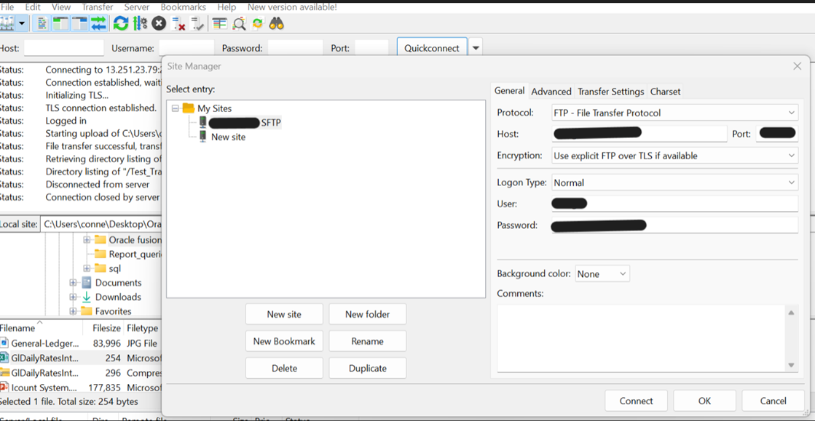Viewport: 815px width, 421px height.
Task: Open the Help menu
Action: [x=227, y=7]
